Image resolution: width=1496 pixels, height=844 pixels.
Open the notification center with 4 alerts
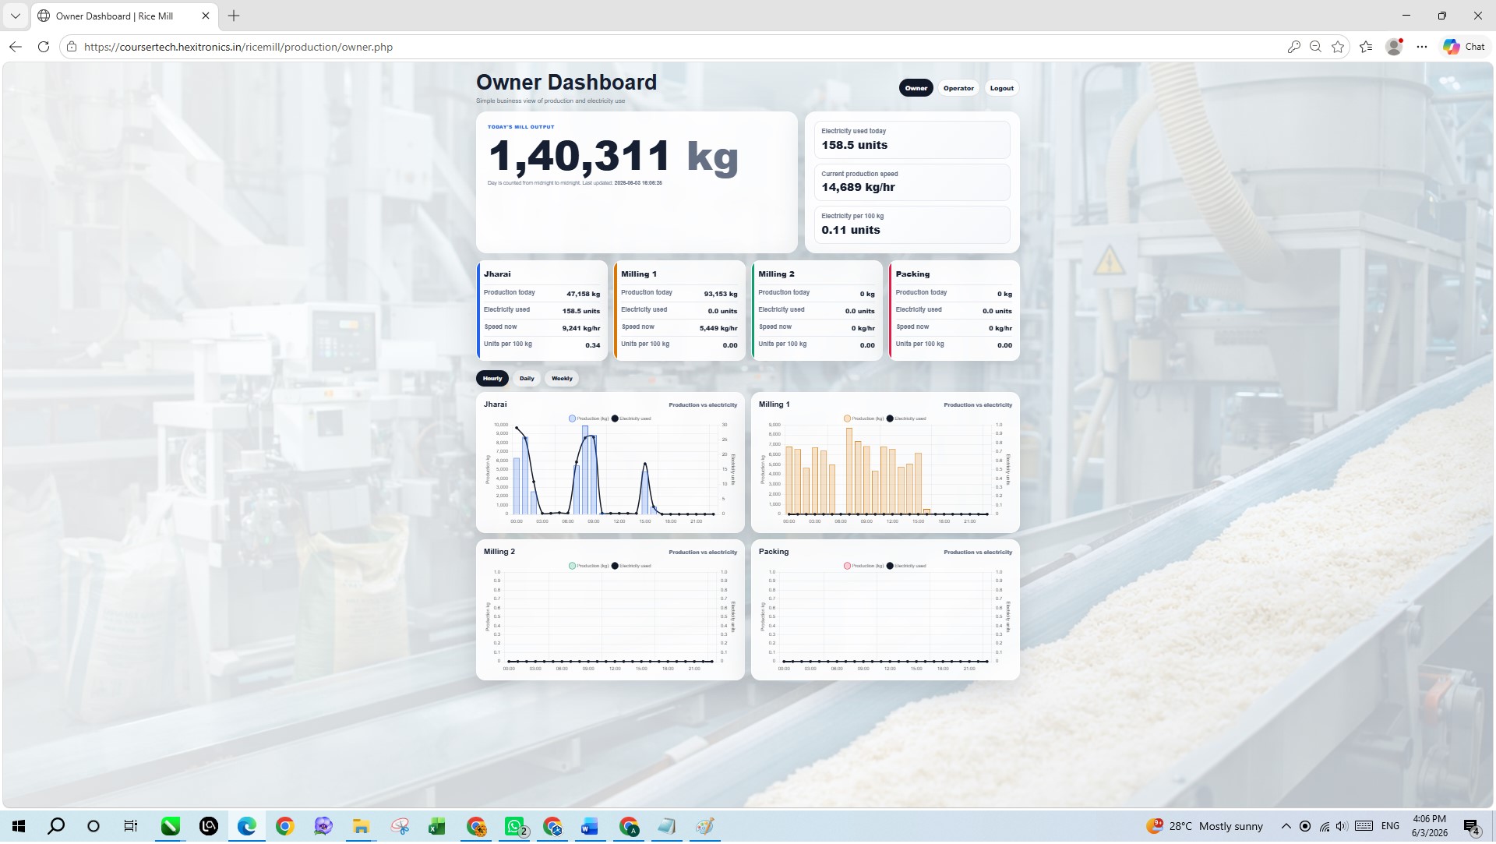1472,828
